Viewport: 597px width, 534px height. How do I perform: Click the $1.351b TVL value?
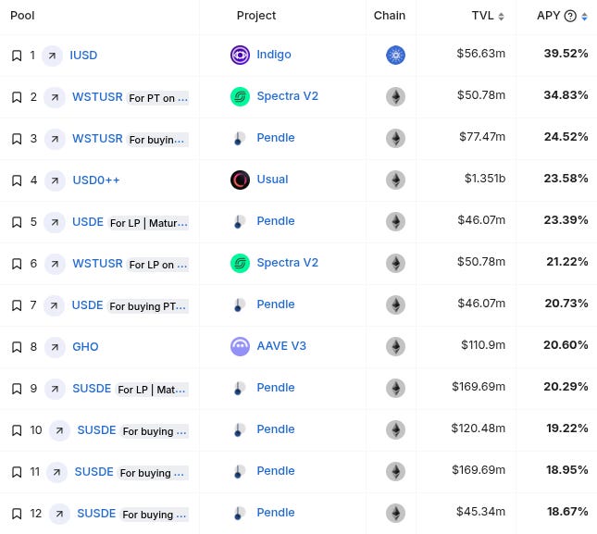pyautogui.click(x=485, y=179)
